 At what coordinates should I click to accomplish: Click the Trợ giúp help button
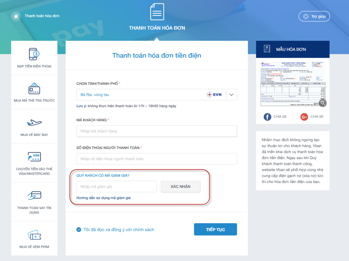pyautogui.click(x=314, y=16)
